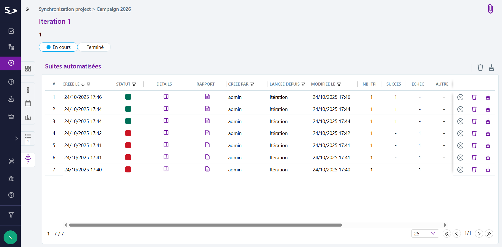502x247 pixels.
Task: Click the red status swatch in row 4
Action: tap(128, 133)
